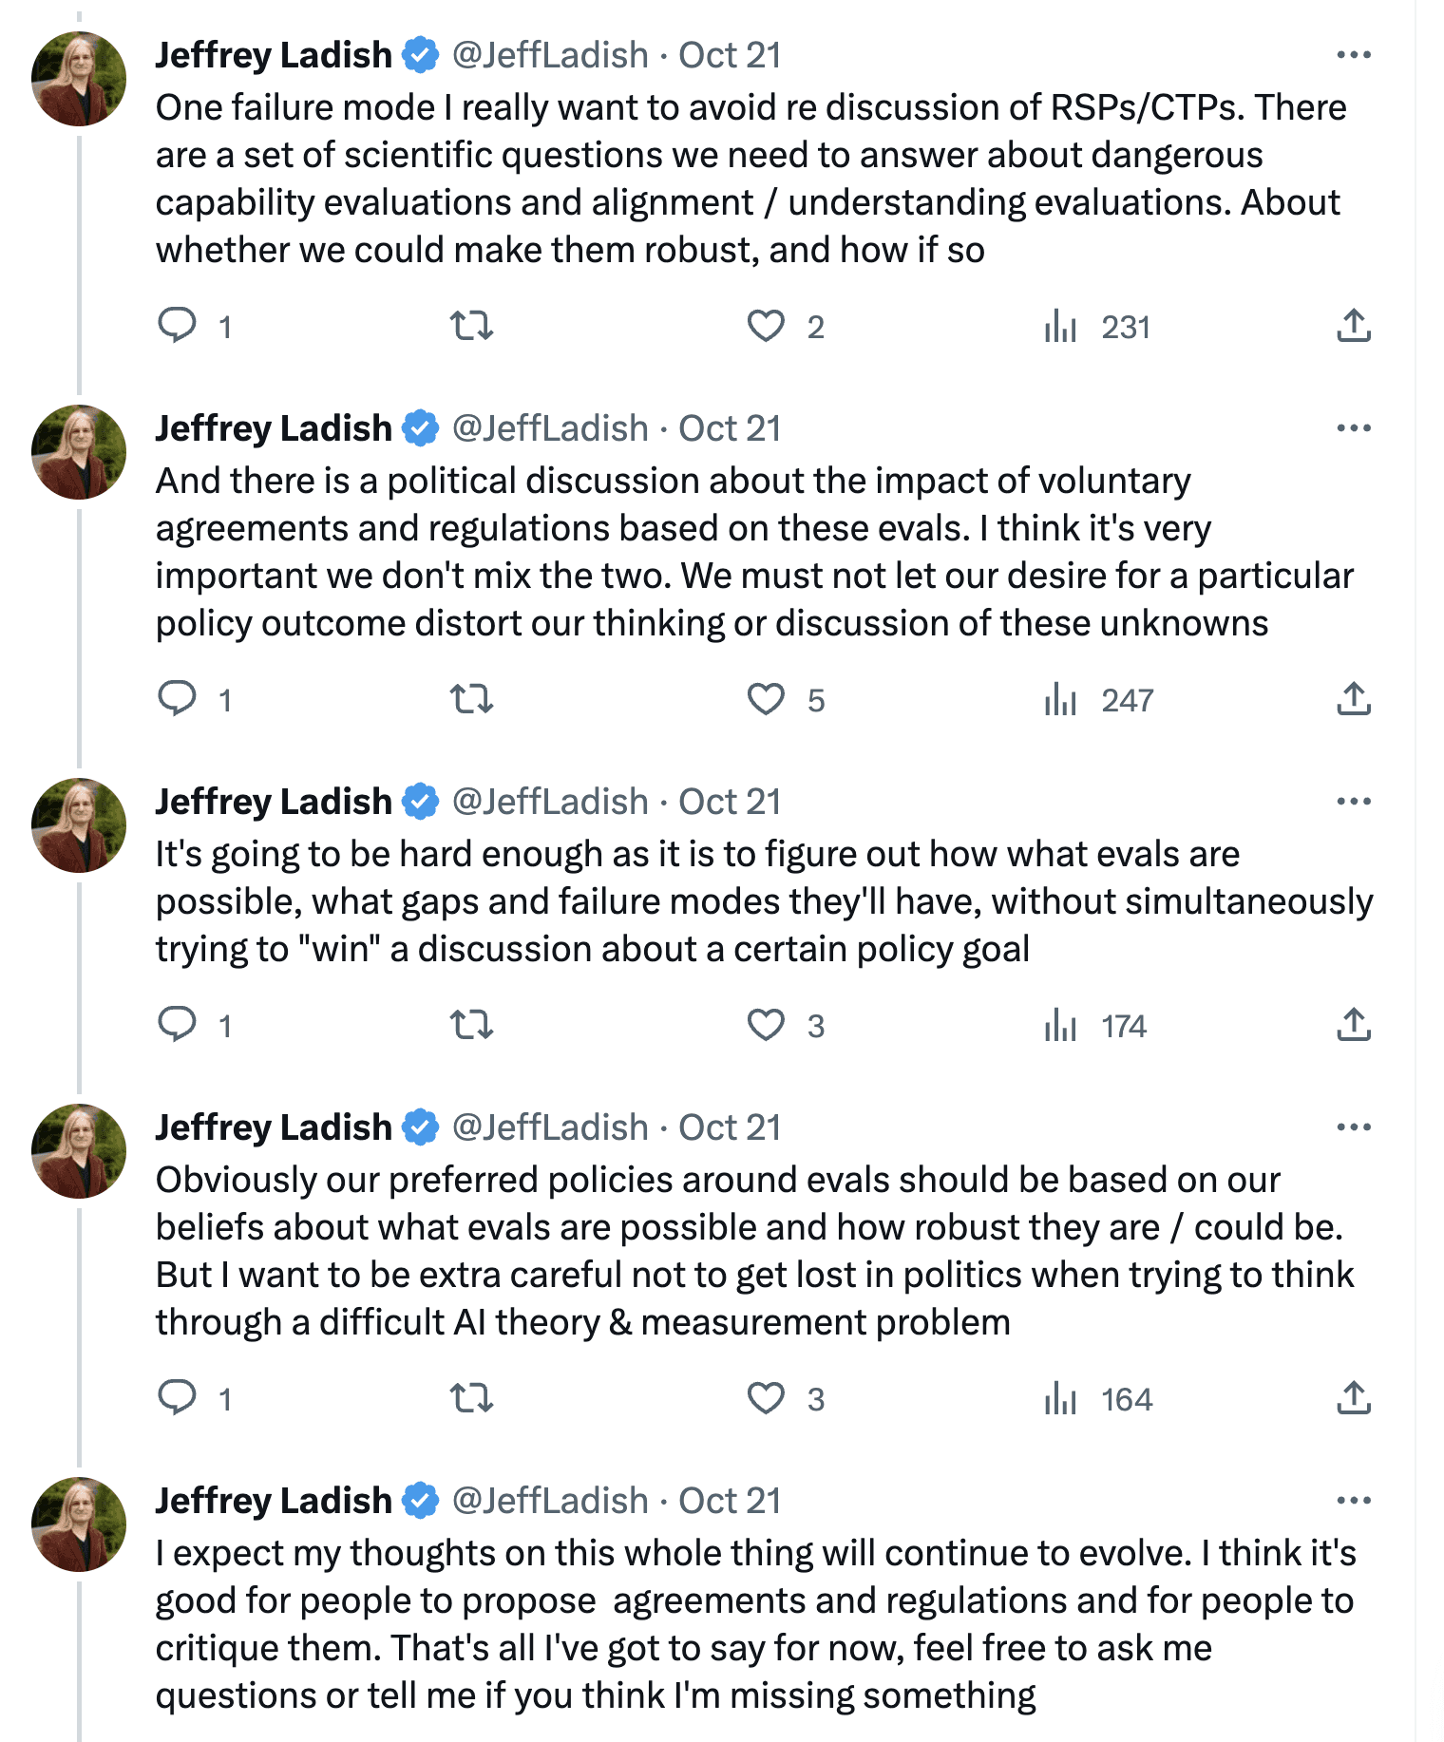This screenshot has height=1742, width=1444.
Task: Reply to the tweet about preferred policies around evals
Action: point(177,1398)
